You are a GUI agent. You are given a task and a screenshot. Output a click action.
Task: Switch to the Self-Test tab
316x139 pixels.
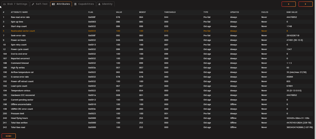tap(40, 4)
